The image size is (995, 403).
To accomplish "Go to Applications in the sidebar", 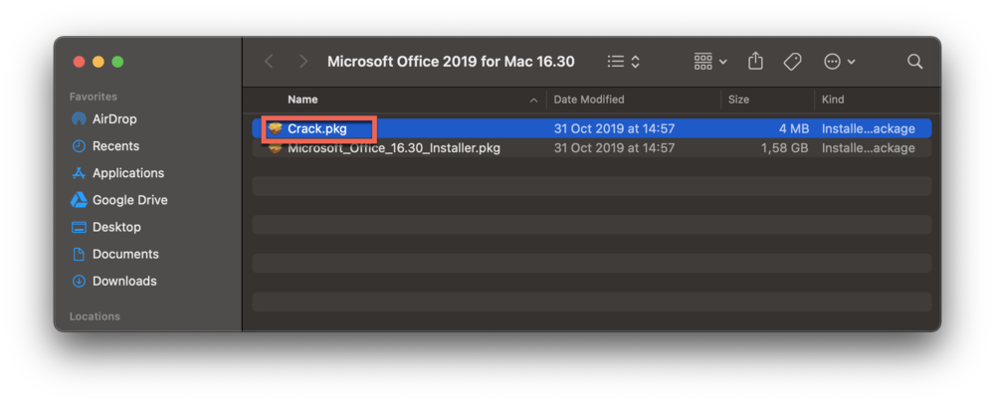I will point(127,173).
